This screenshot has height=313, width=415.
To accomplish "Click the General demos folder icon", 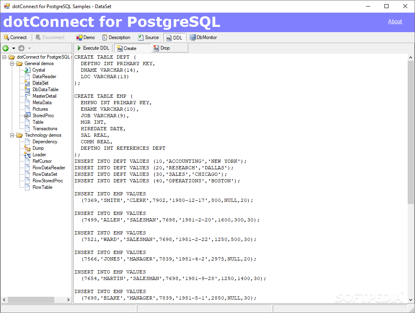I will [19, 64].
